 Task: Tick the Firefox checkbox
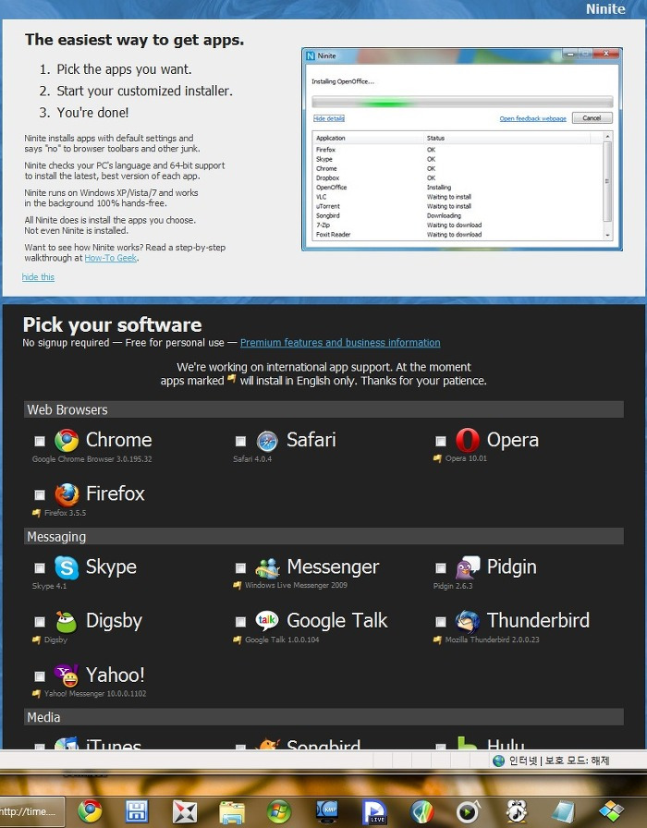click(40, 494)
